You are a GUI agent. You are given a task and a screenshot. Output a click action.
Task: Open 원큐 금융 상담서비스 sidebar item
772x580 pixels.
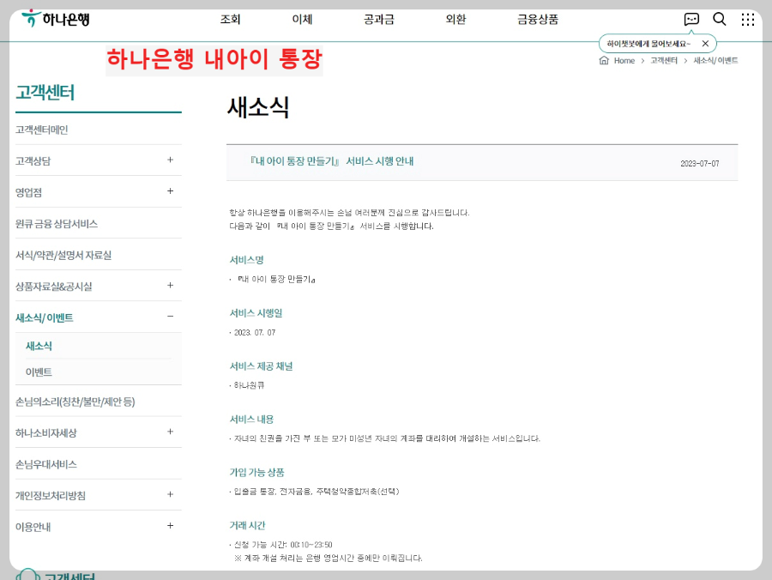pyautogui.click(x=57, y=224)
